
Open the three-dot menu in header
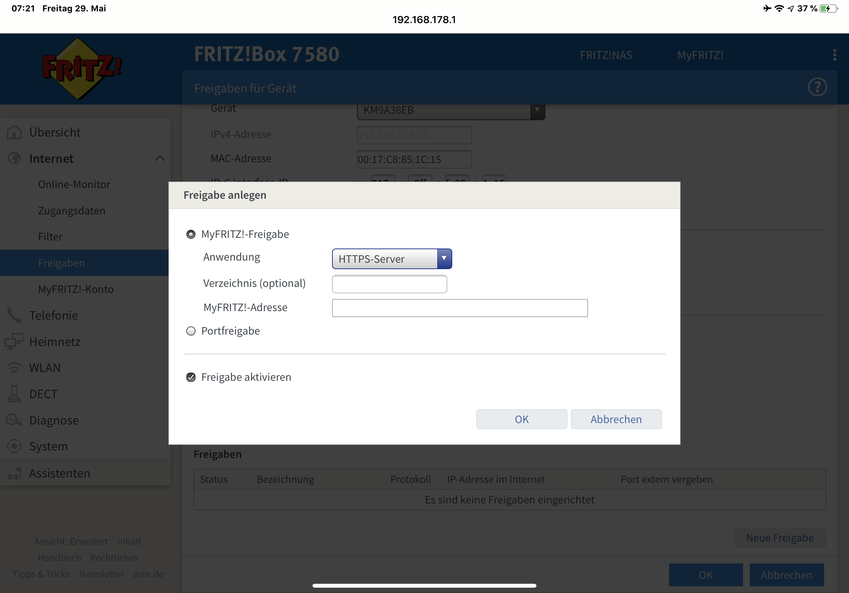(834, 55)
